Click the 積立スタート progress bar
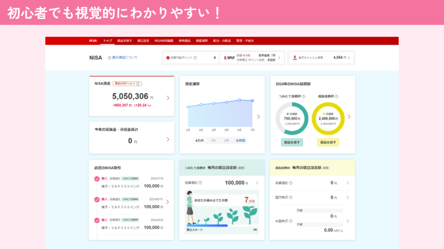 click(x=207, y=225)
